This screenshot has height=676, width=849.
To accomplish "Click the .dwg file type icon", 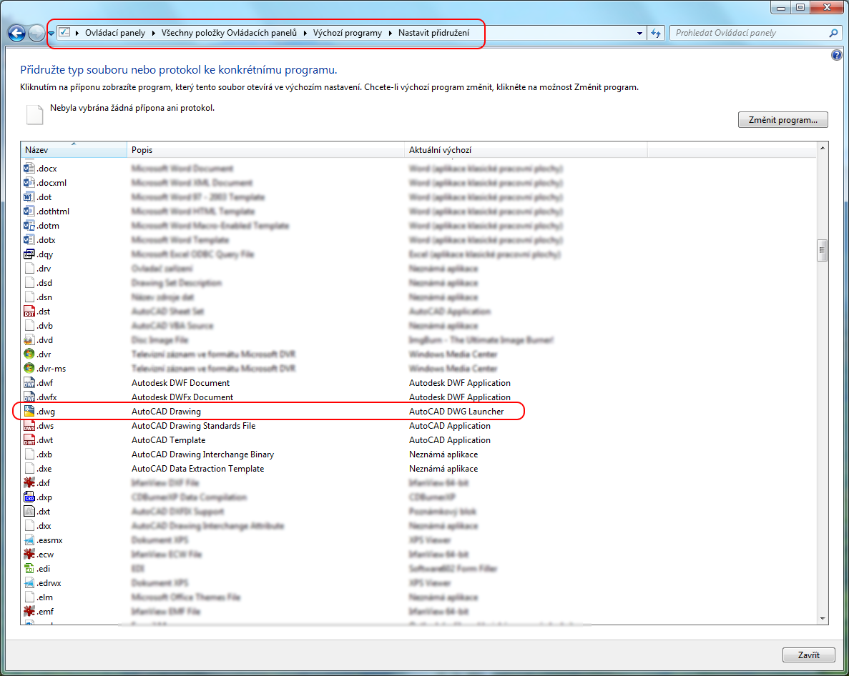I will [x=29, y=412].
